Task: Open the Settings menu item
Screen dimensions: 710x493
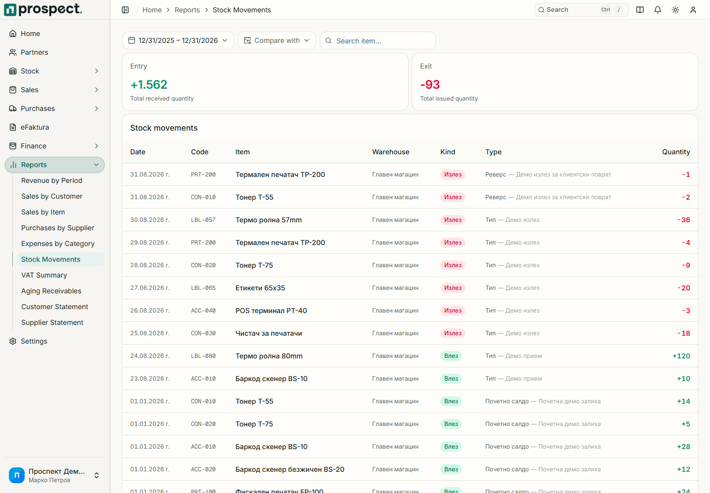Action: (x=54, y=341)
